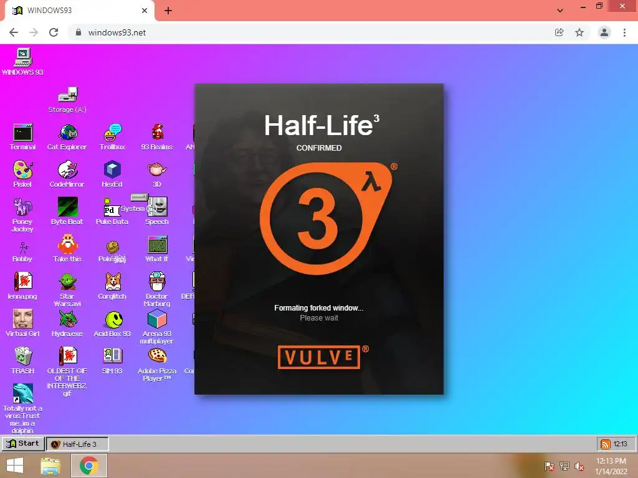Viewport: 638px width, 478px height.
Task: Open OLDEST GIF OF THE INTERWEBZ.gif icon
Action: (67, 372)
